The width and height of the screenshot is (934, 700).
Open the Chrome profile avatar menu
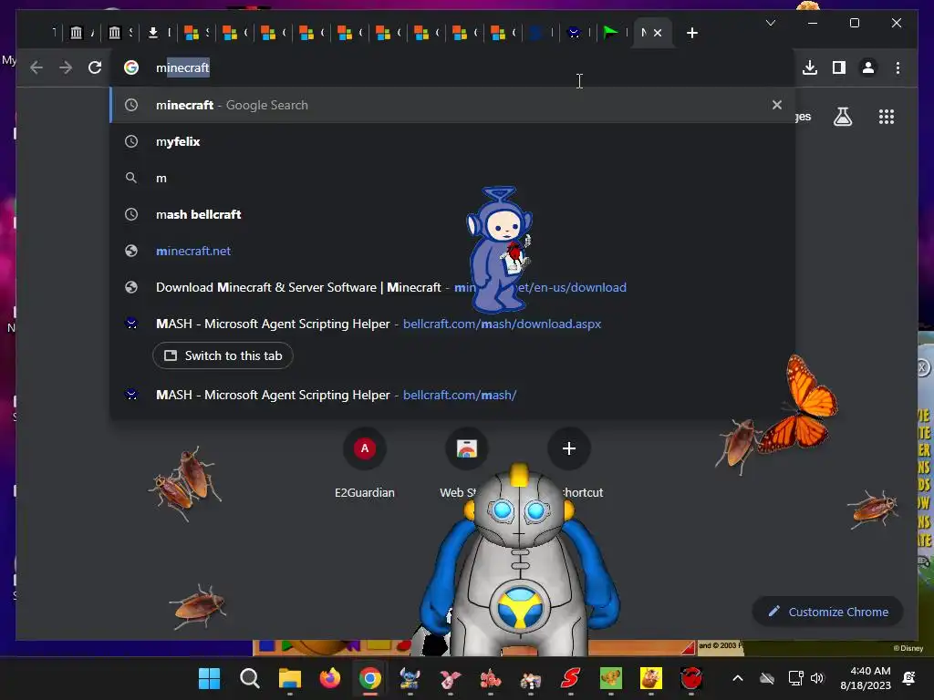pyautogui.click(x=868, y=67)
